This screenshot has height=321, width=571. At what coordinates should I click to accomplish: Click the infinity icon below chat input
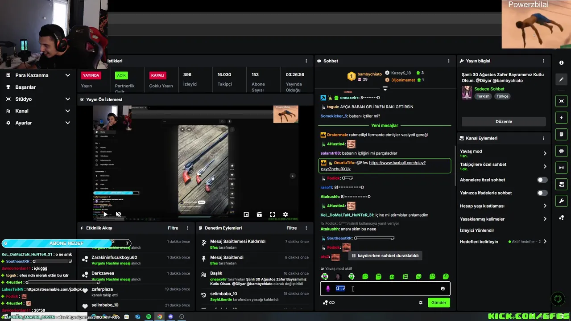331,303
